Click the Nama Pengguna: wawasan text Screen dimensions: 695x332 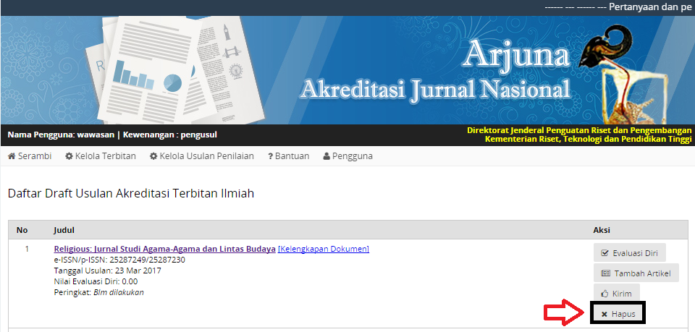[62, 135]
